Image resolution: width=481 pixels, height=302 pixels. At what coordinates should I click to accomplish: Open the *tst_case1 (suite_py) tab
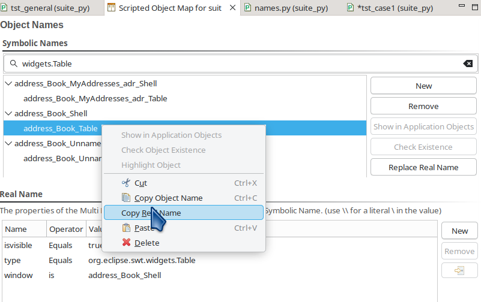coord(395,8)
